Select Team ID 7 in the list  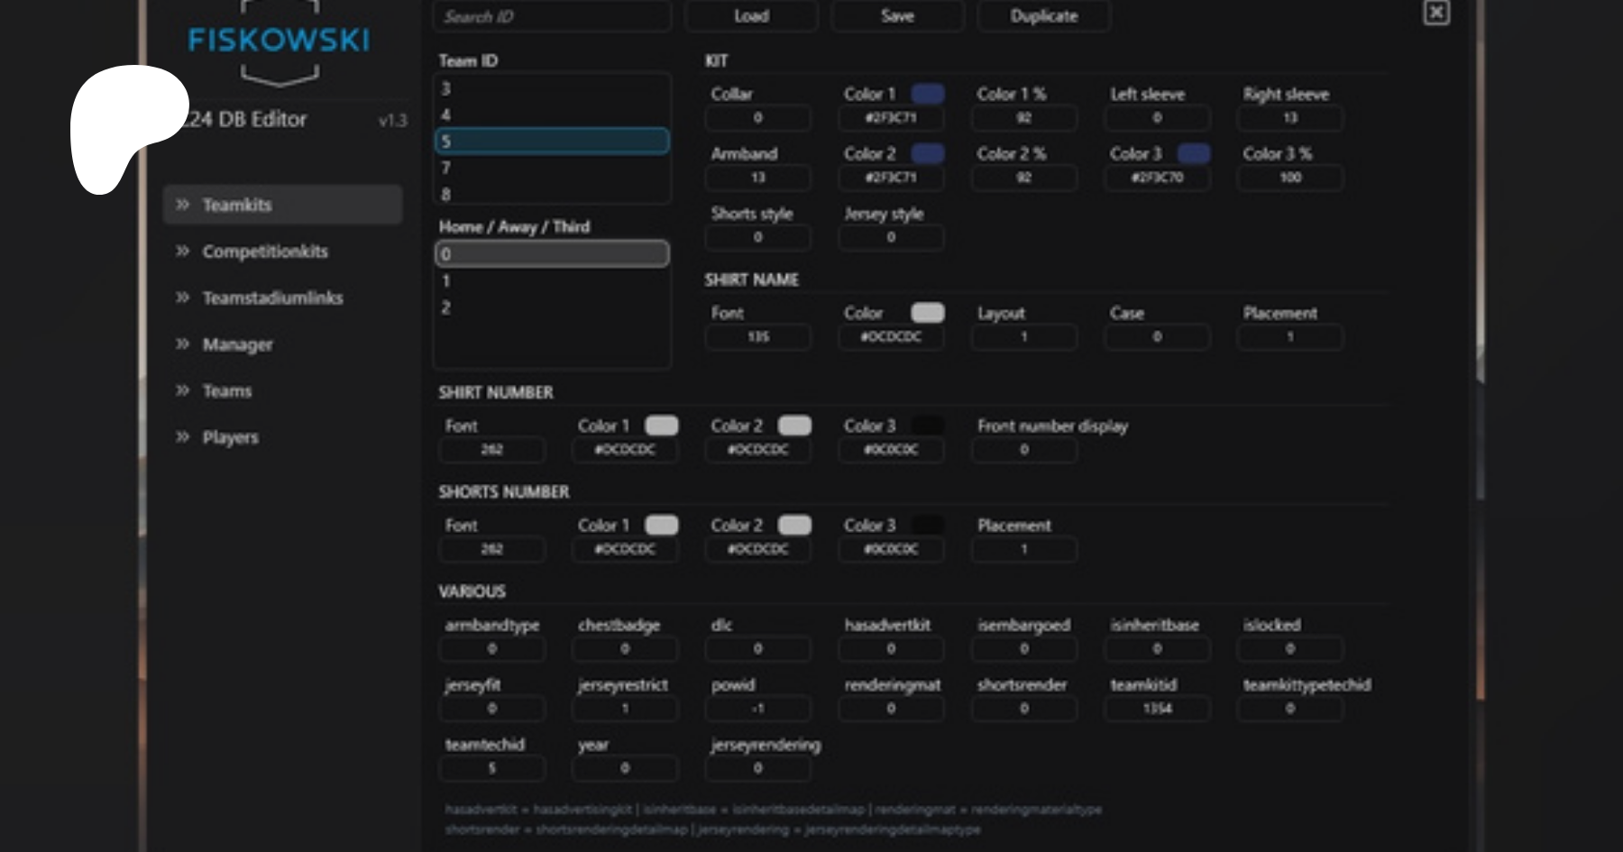[552, 168]
